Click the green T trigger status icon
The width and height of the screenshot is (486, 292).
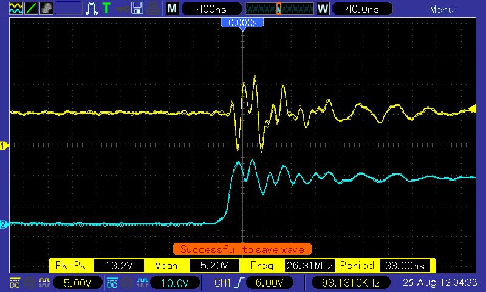point(106,8)
